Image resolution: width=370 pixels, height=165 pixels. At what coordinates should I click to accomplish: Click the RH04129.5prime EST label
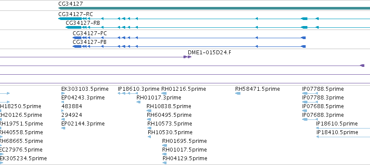click(x=185, y=158)
